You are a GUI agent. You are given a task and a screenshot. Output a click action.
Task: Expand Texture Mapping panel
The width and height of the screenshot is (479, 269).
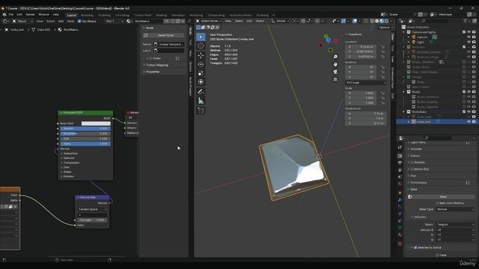[157, 65]
